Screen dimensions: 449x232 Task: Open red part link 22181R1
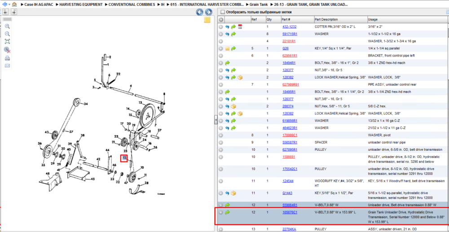coord(289,41)
